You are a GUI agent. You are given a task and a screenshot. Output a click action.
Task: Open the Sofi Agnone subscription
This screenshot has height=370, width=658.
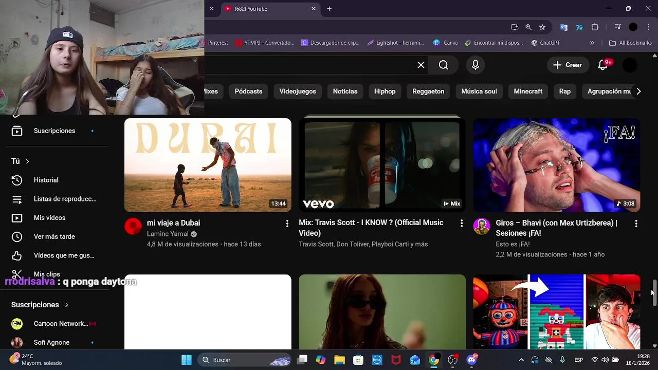[53, 342]
